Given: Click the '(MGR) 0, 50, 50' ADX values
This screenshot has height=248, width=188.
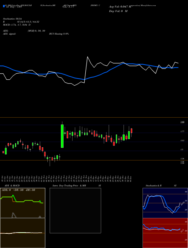Looking at the screenshot, I should [36, 31].
